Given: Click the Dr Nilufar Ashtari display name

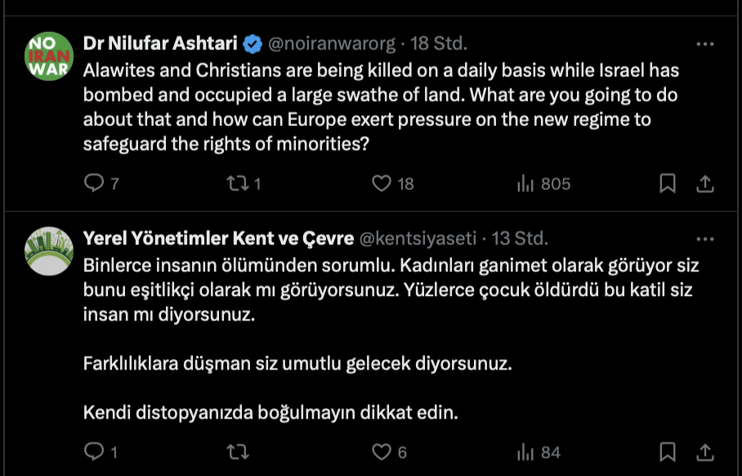Looking at the screenshot, I should 162,43.
